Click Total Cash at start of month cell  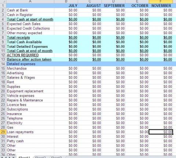30,19
